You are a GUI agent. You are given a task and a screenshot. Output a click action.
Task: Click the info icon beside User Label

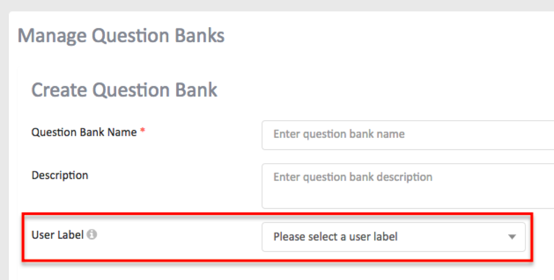tap(92, 234)
